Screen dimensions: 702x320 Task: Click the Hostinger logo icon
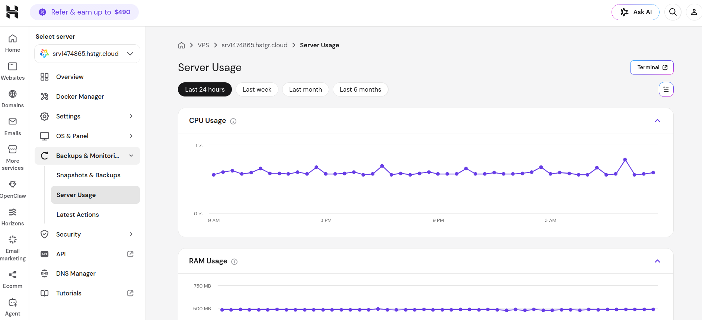[12, 12]
